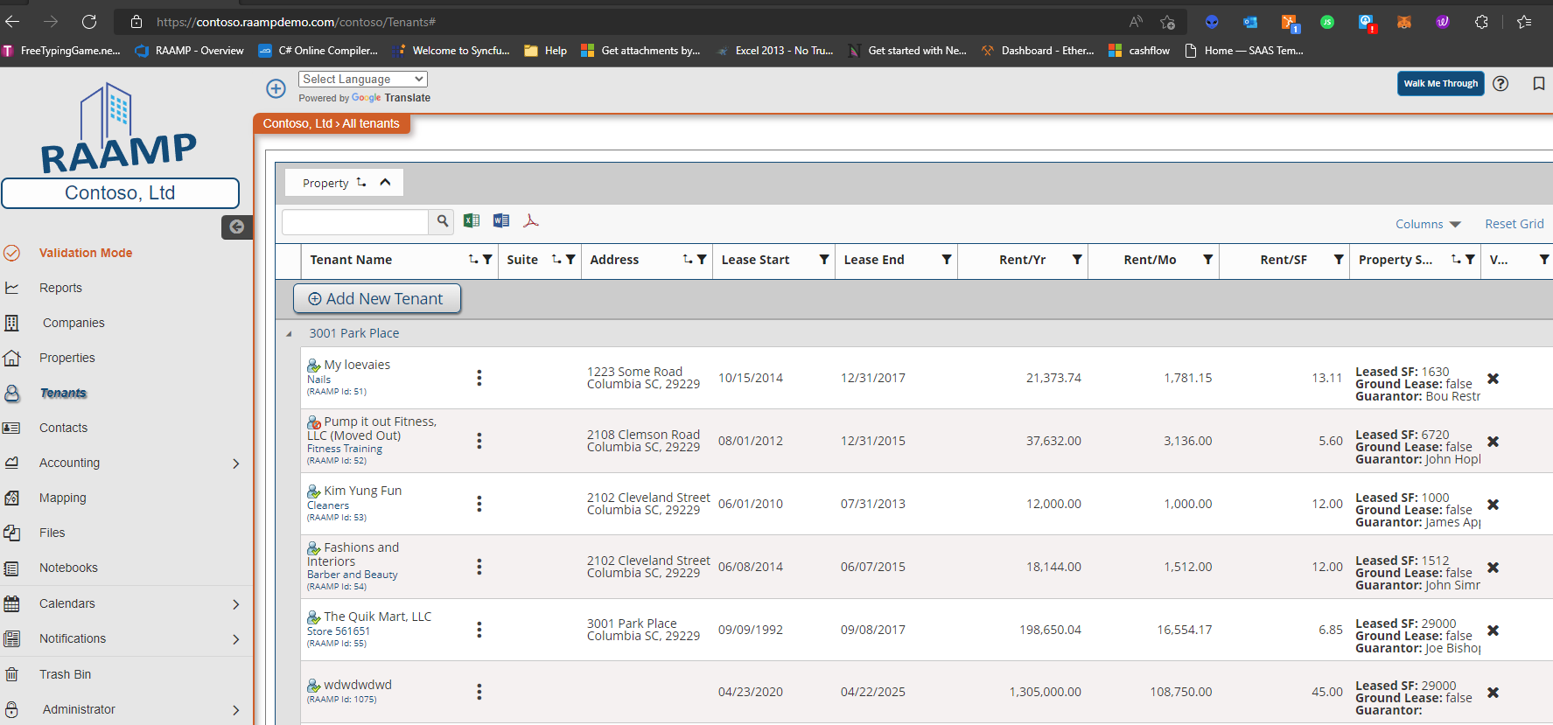1553x725 pixels.
Task: Click the Contoso, Ltd › All tenants breadcrumb
Action: point(332,123)
